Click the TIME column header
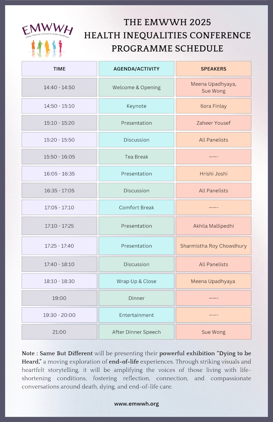The height and width of the screenshot is (422, 273). point(59,69)
